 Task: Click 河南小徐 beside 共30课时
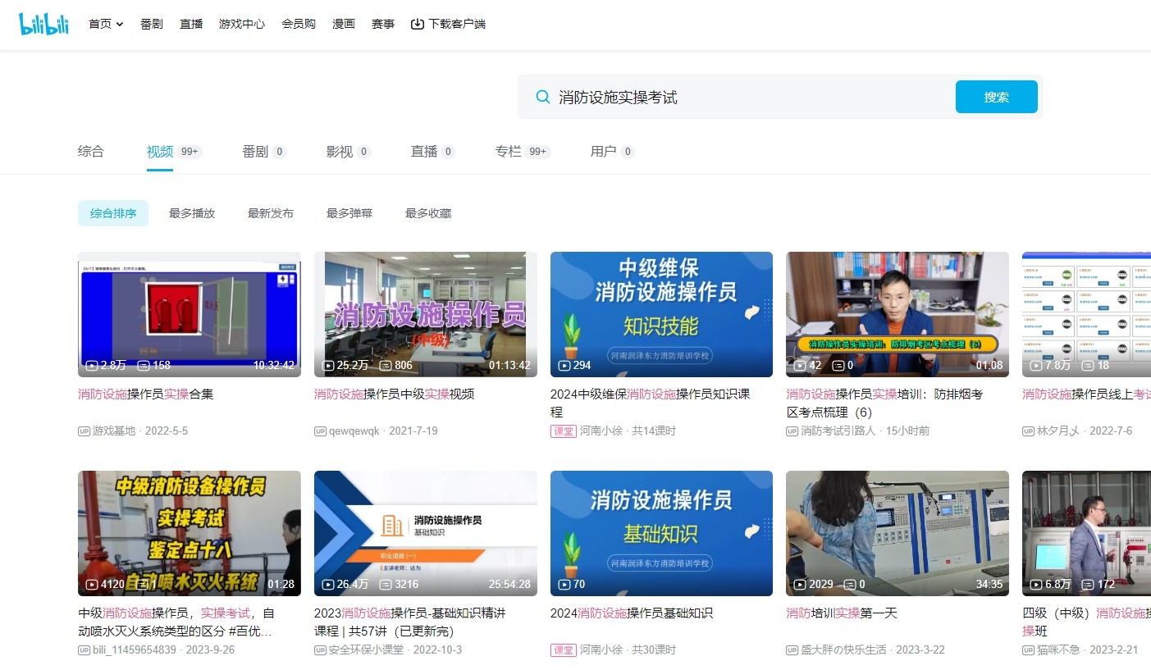click(601, 649)
